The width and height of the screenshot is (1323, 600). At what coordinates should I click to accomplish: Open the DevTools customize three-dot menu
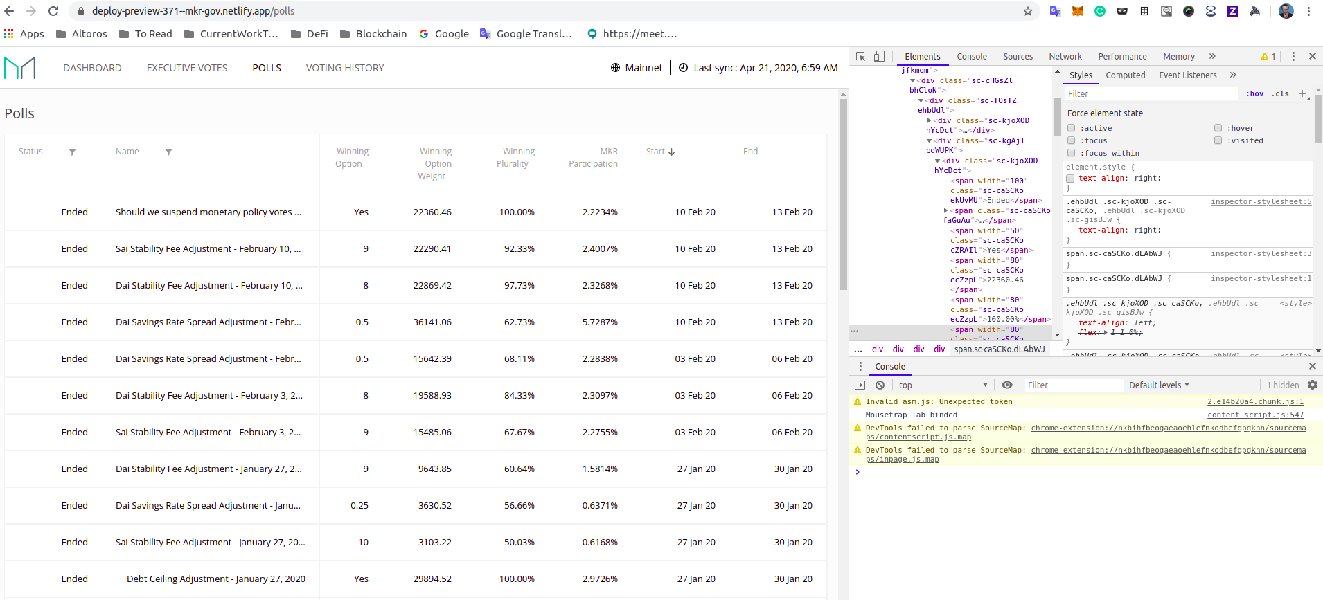point(1293,57)
